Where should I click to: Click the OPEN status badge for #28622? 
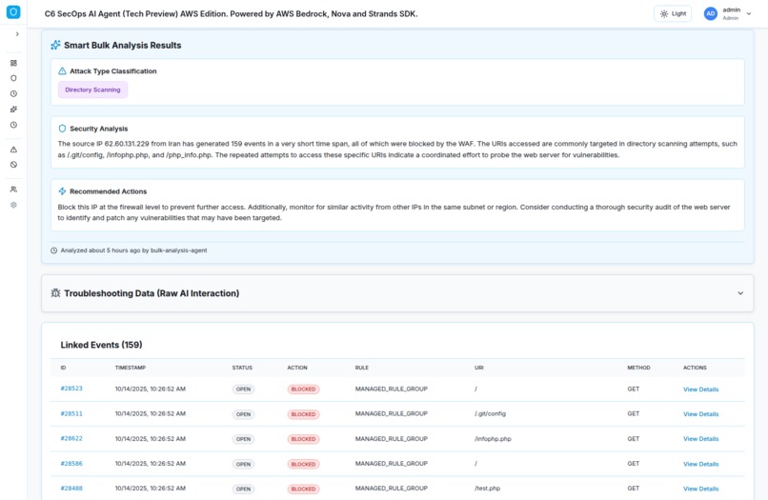coord(243,439)
